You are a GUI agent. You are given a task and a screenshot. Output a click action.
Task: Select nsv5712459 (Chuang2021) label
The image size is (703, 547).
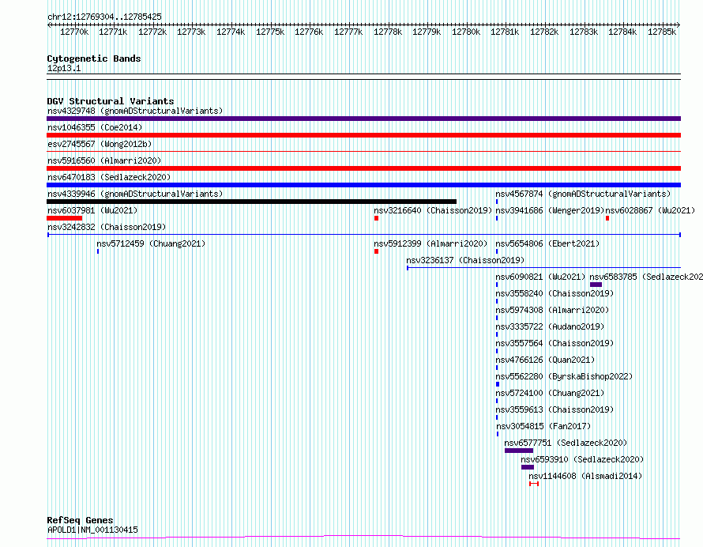pos(151,243)
